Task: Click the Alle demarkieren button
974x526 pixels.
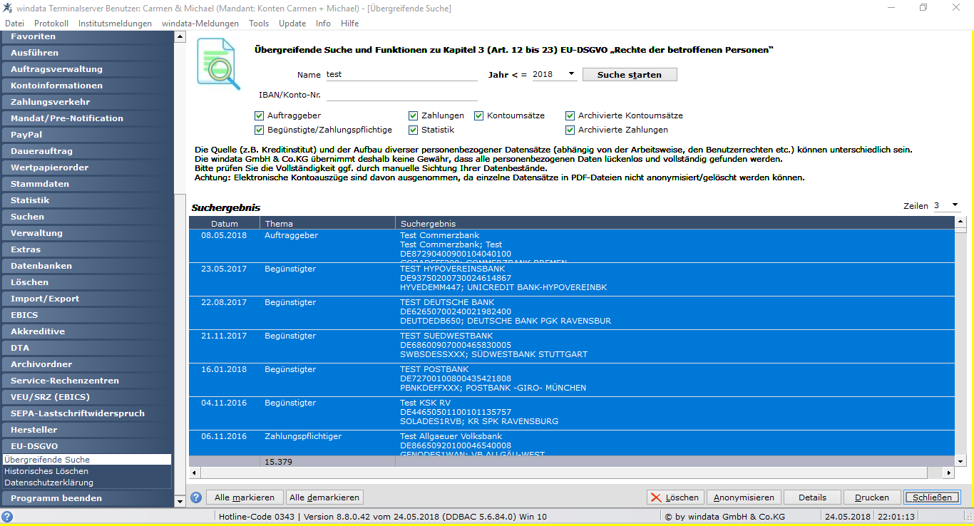Action: [324, 497]
